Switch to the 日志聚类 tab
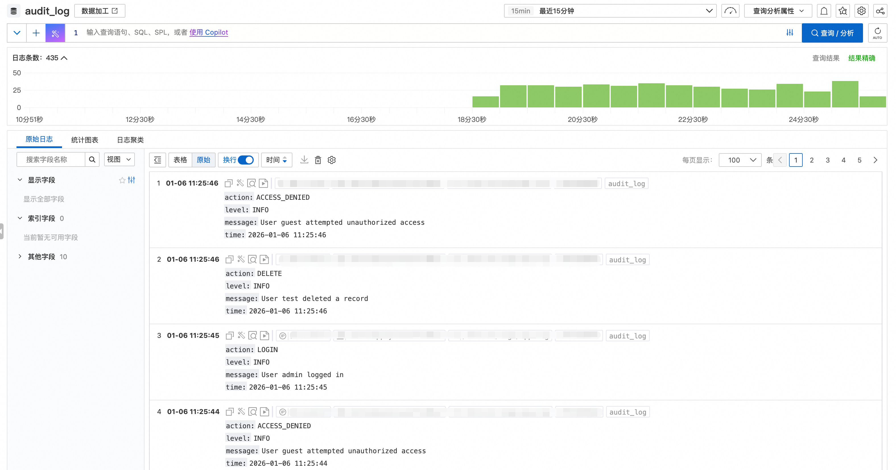Viewport: 896px width, 470px height. coord(130,140)
